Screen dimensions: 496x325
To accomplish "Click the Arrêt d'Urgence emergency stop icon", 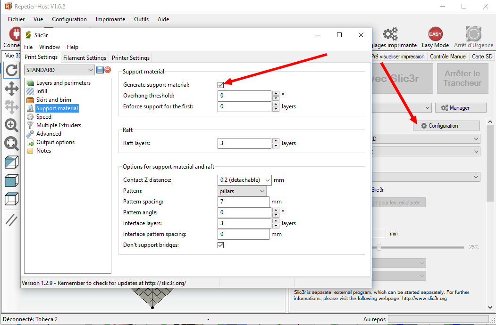I will tap(473, 35).
